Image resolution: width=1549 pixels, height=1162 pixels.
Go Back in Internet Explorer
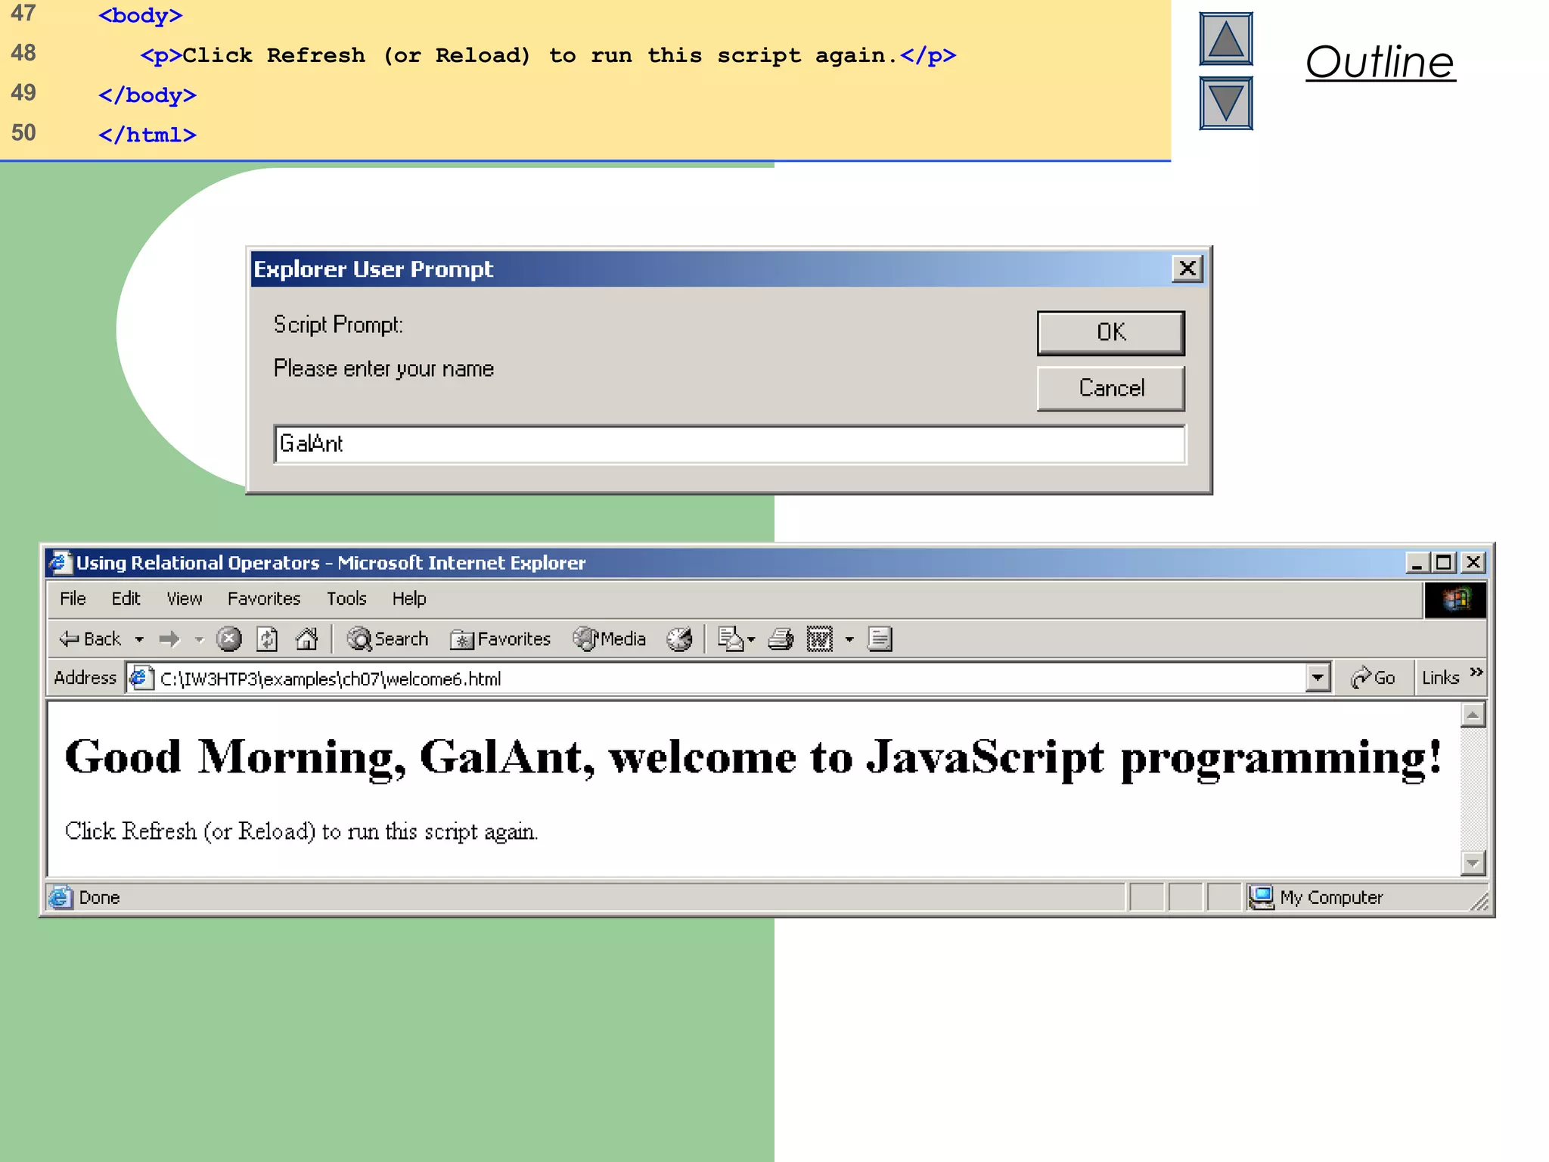(x=90, y=639)
